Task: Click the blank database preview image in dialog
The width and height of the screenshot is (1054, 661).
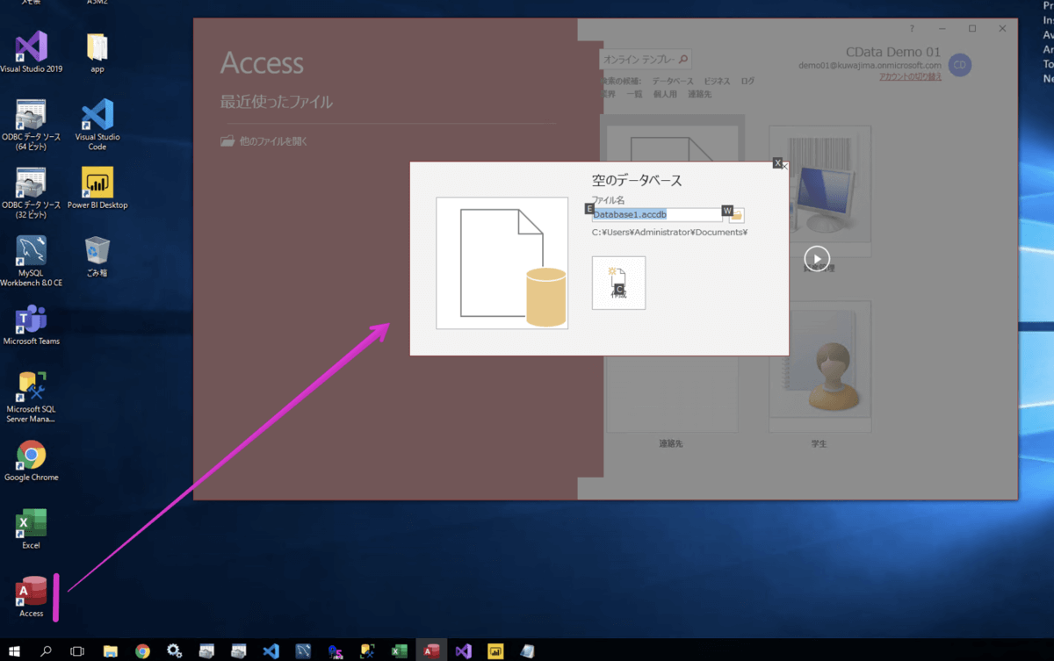Action: point(502,263)
